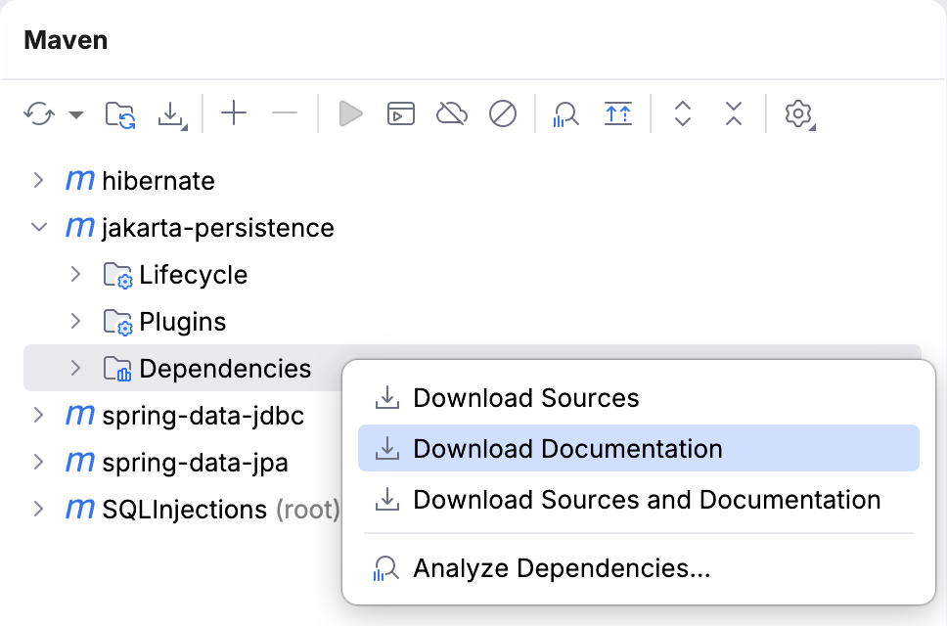Click Generate Sources and Update Folders icon

click(120, 114)
